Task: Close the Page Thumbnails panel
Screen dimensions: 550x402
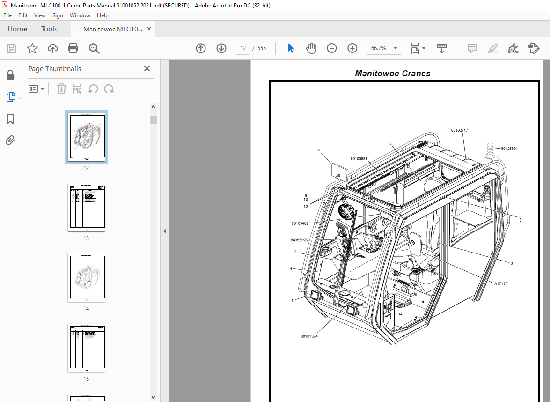Action: click(x=147, y=68)
